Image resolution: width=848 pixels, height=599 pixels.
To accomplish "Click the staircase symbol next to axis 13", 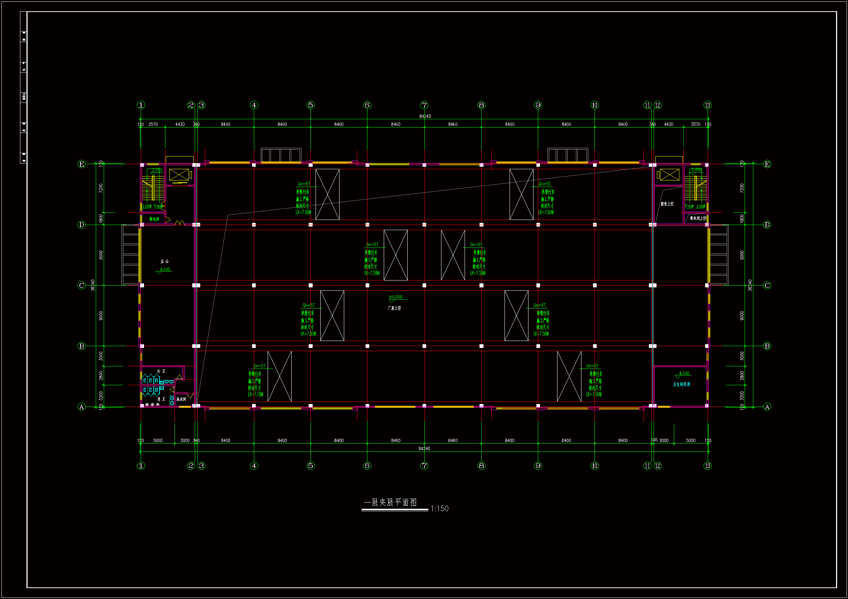I will 695,188.
